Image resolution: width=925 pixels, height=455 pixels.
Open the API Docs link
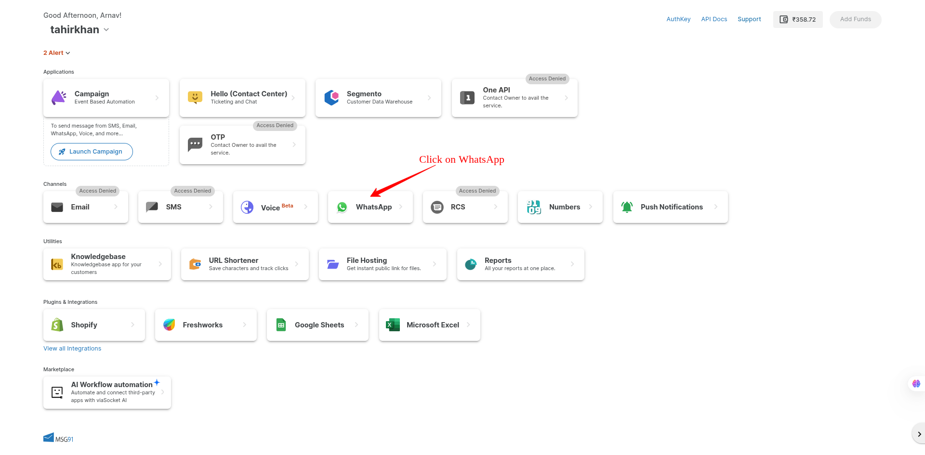714,19
